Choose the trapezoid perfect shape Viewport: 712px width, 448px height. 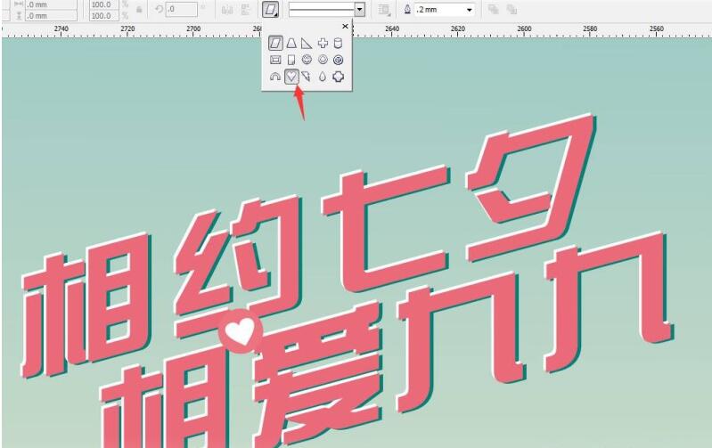click(291, 43)
